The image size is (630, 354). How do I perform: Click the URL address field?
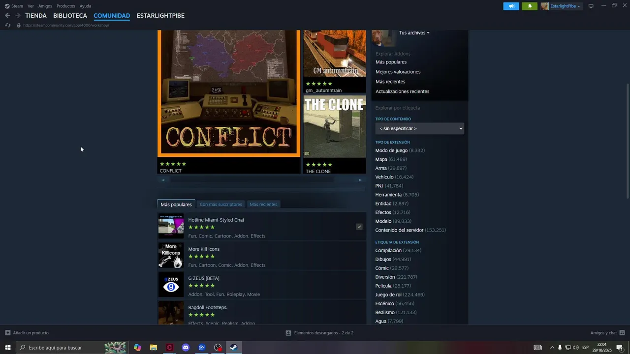[66, 25]
